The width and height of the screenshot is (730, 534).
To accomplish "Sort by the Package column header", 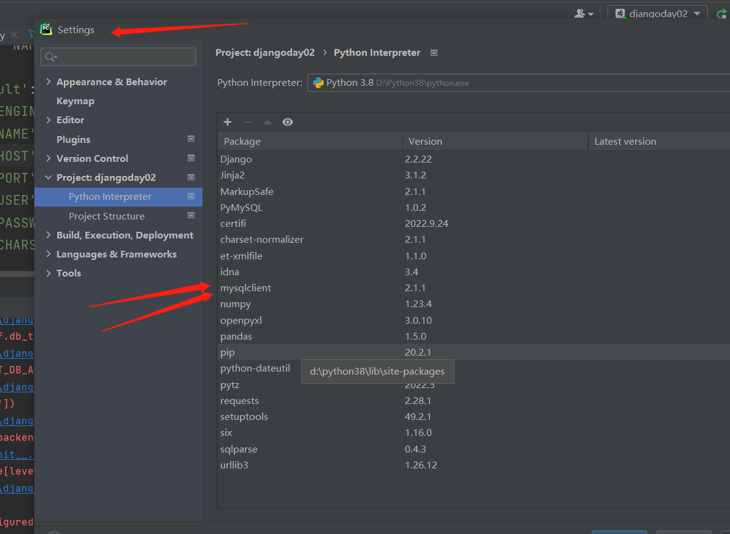I will click(x=310, y=142).
